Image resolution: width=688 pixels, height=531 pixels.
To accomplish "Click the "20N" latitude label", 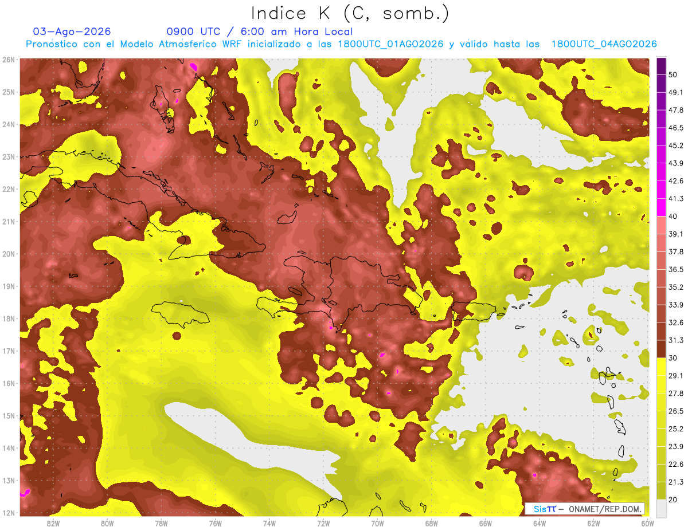I will (x=9, y=254).
